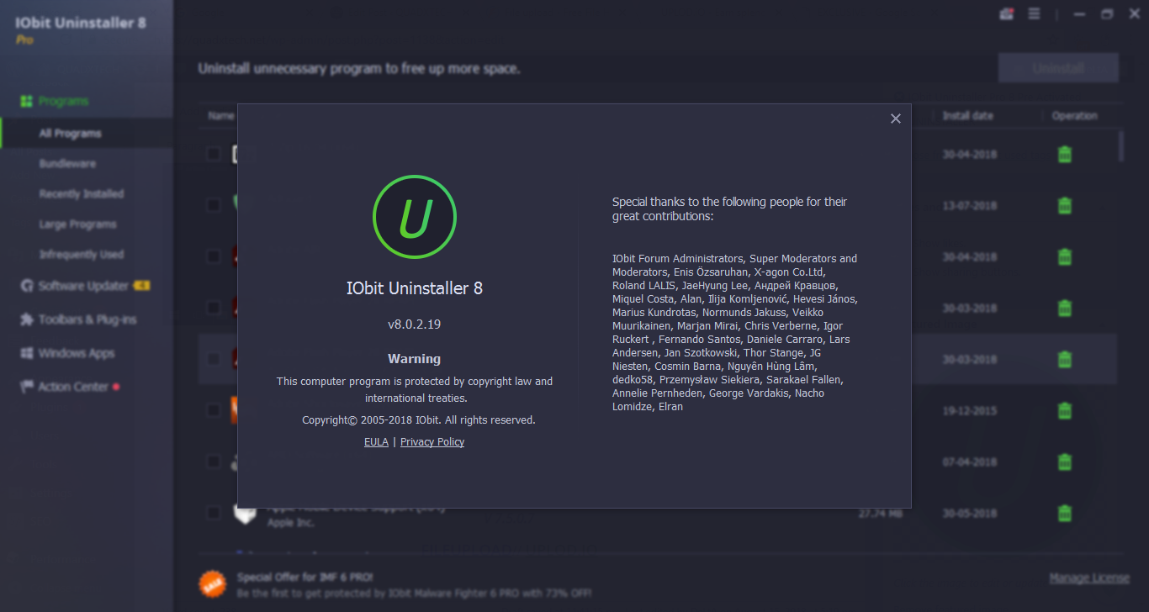Click the program list vertical scrollbar
This screenshot has width=1149, height=612.
click(1121, 145)
